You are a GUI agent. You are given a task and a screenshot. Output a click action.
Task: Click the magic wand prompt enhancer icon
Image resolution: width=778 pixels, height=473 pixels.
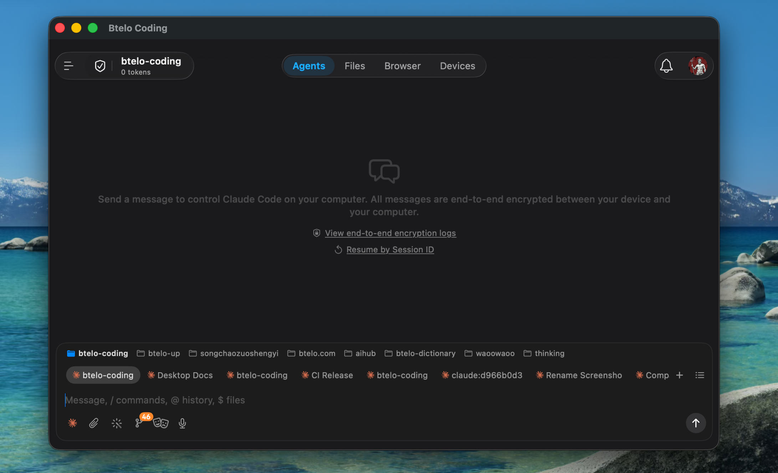point(117,423)
